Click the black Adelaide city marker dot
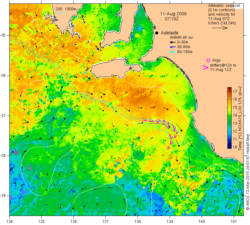Viewport: 250px width, 225px height. coord(157,33)
